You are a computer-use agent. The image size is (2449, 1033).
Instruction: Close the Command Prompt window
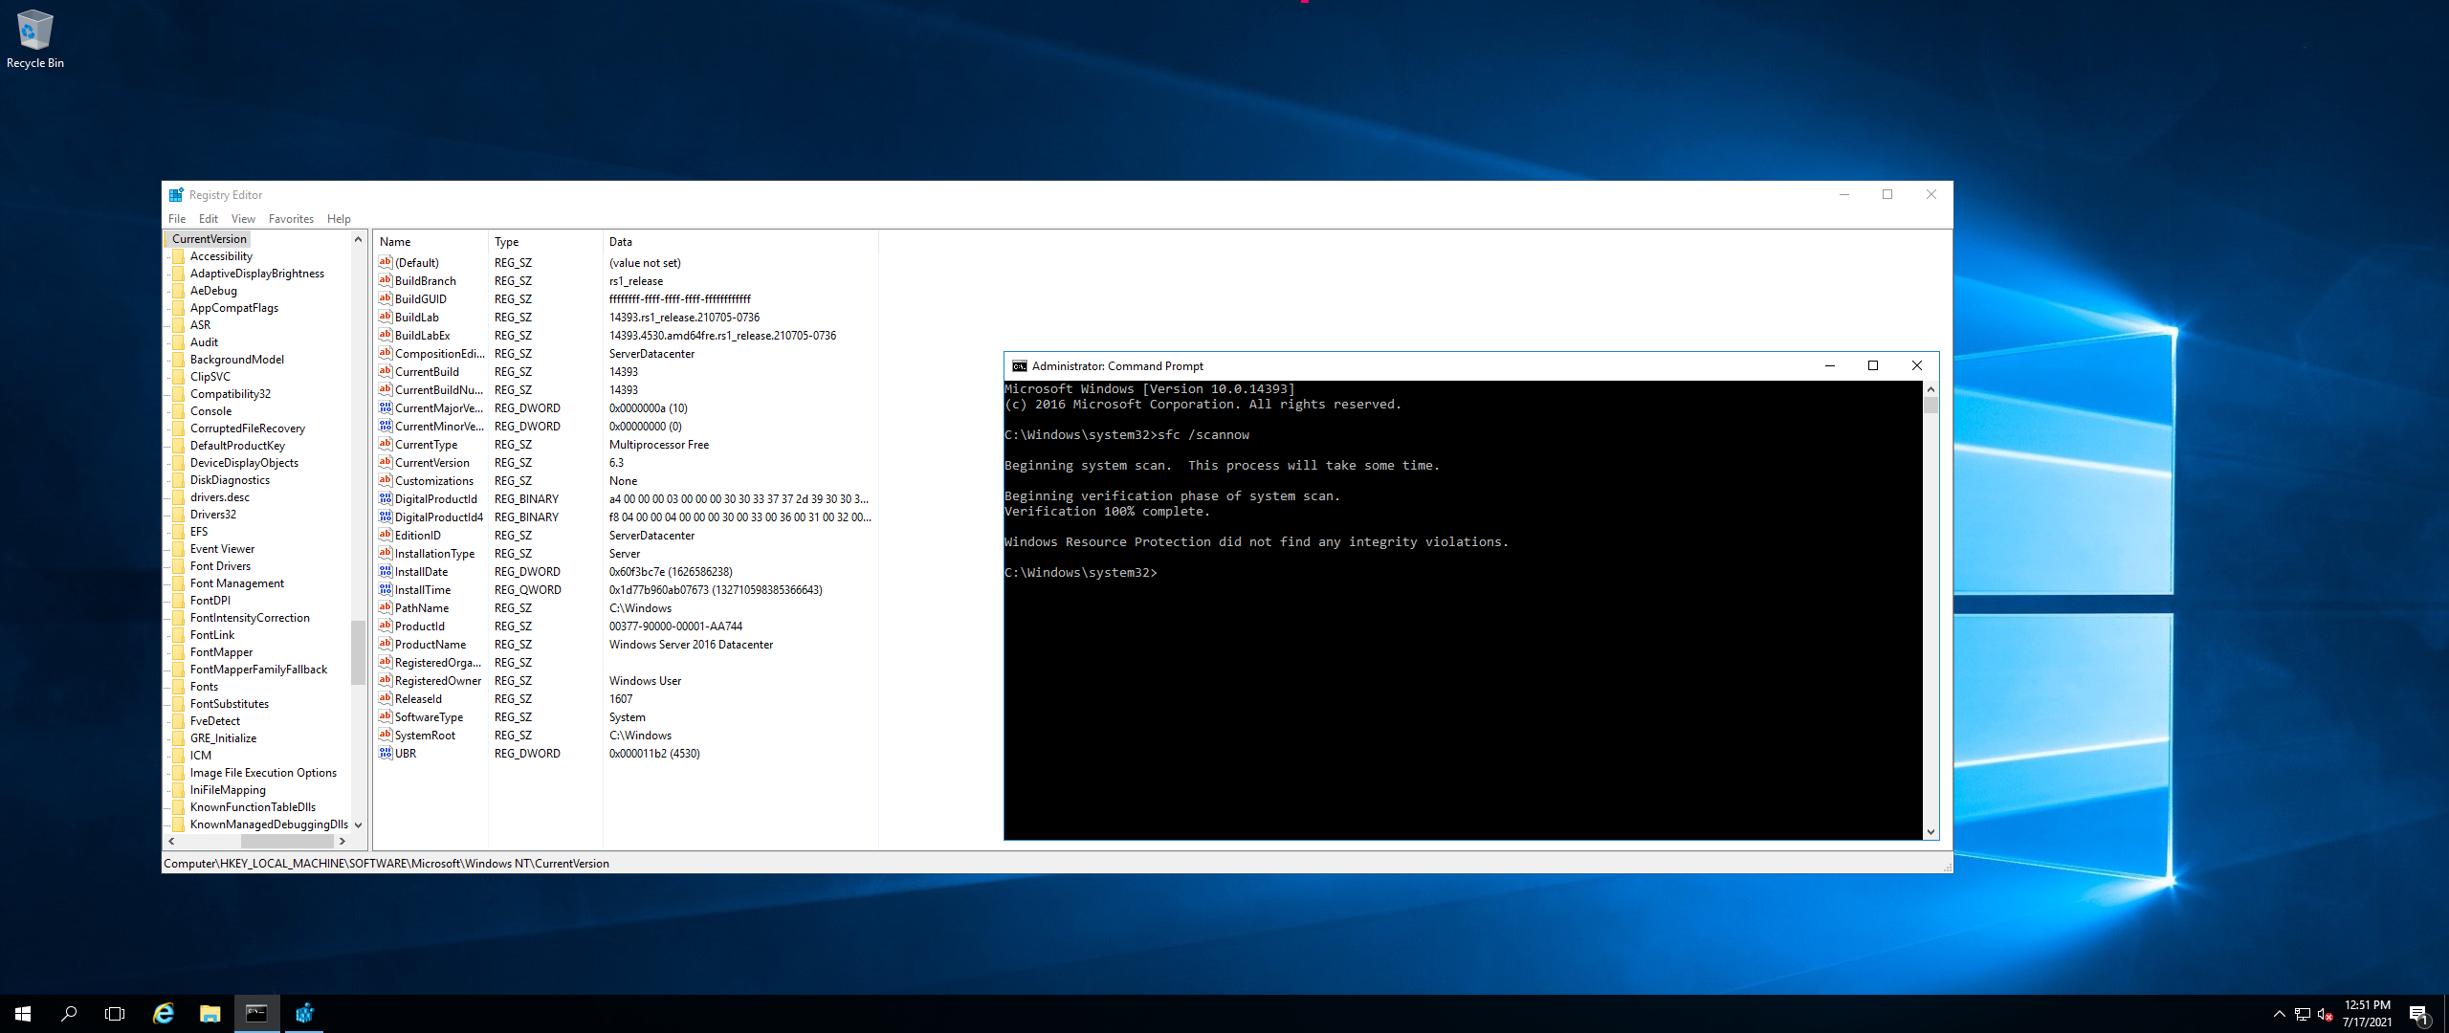tap(1917, 365)
